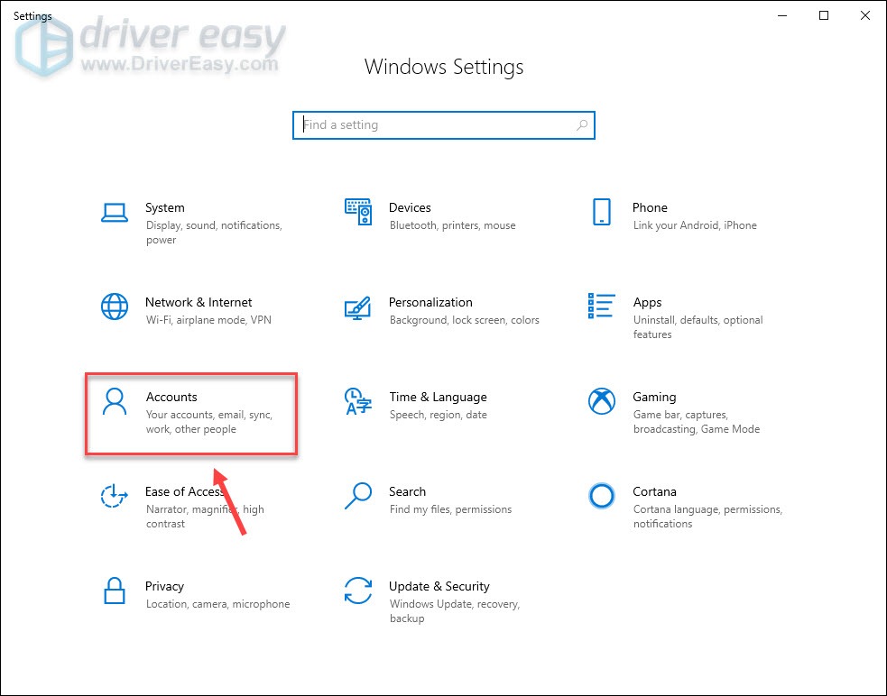Click 'Uninstall, defaults, optional features' text
This screenshot has width=887, height=696.
(698, 326)
